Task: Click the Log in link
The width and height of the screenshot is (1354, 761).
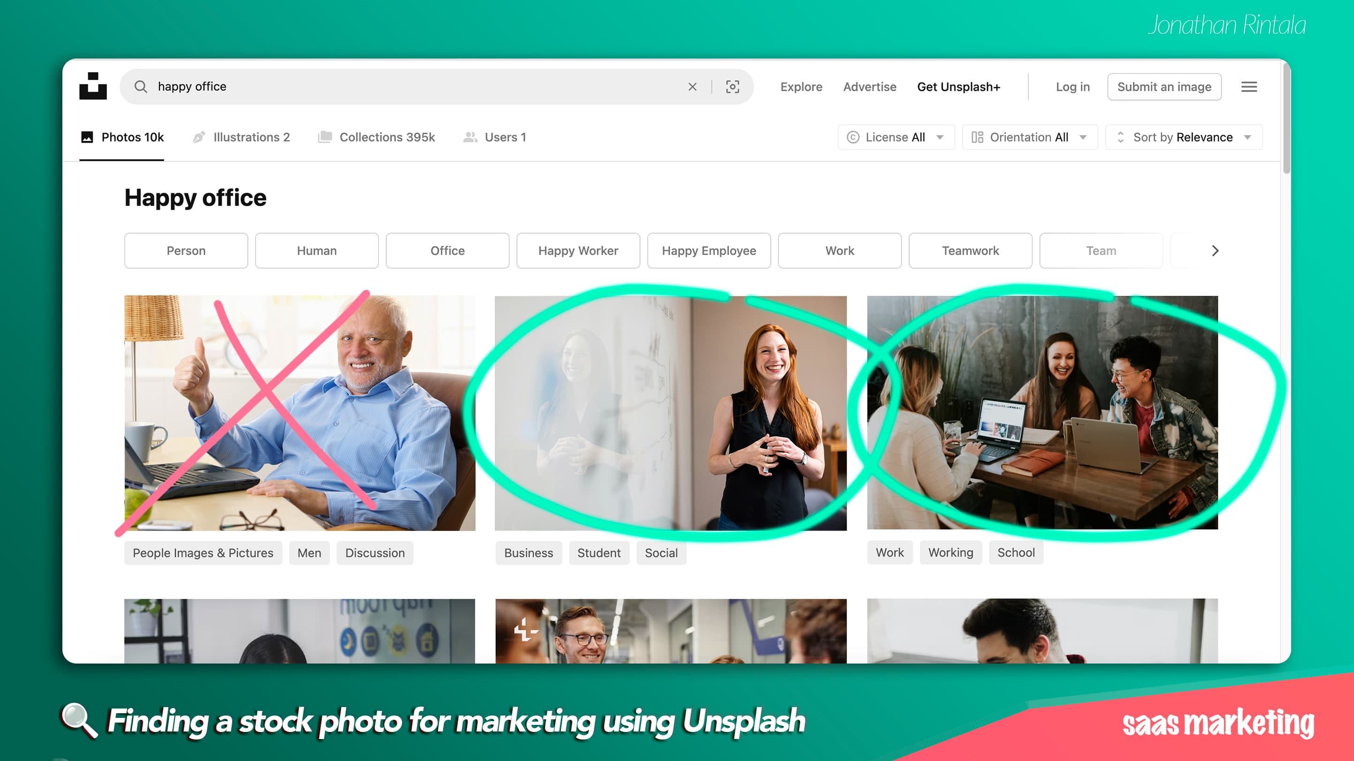Action: coord(1072,87)
